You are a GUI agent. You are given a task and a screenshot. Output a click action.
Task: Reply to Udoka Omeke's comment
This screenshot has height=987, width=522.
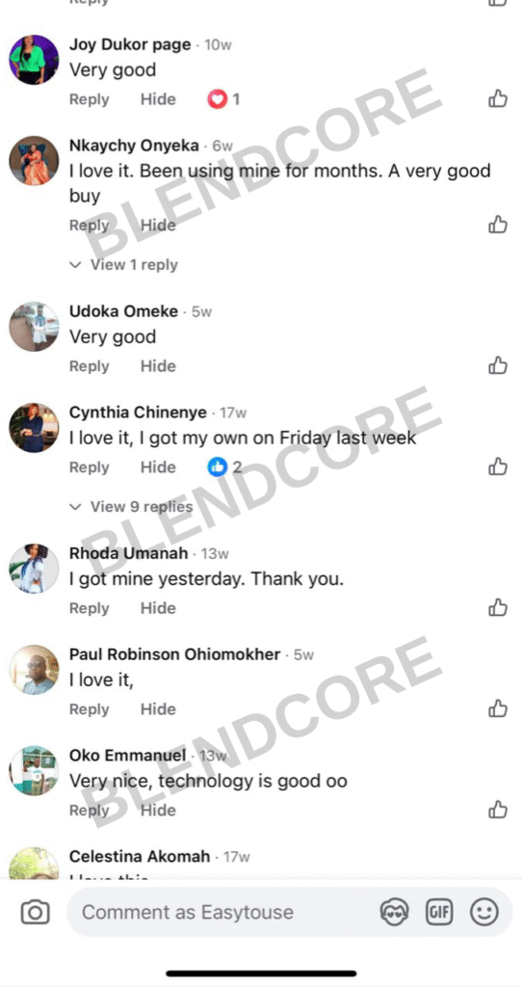(89, 366)
